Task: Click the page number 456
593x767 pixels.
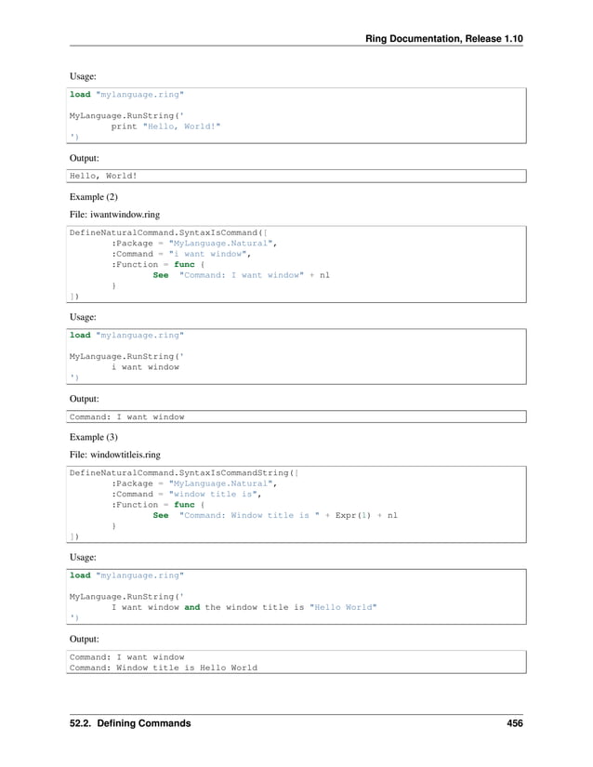Action: (x=512, y=723)
